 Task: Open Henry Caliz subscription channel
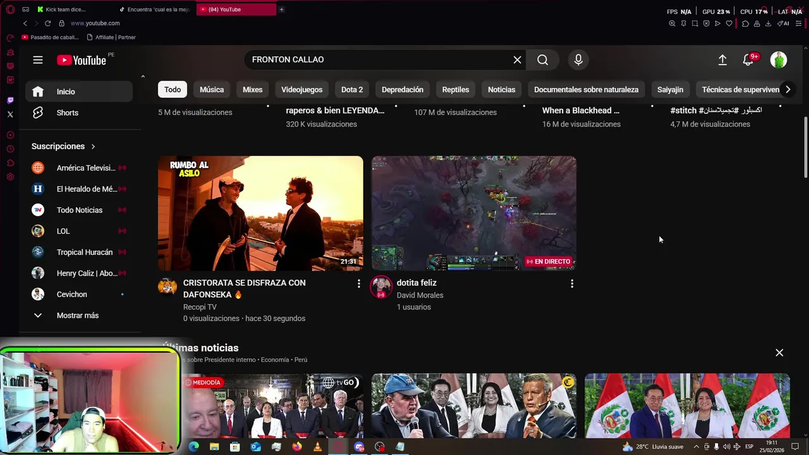79,273
